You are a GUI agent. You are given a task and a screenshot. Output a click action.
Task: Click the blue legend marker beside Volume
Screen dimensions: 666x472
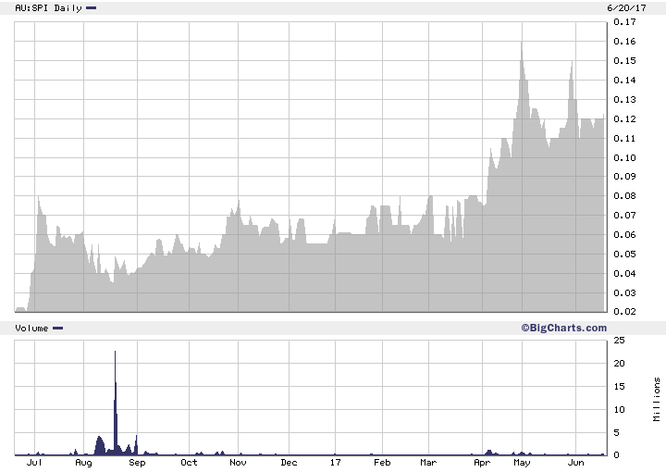57,328
